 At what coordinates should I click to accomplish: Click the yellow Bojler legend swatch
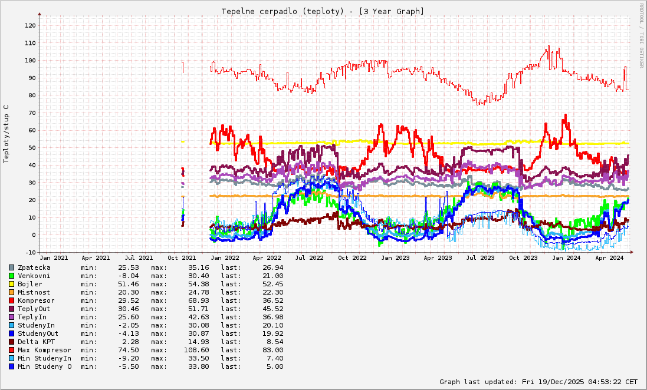click(11, 284)
